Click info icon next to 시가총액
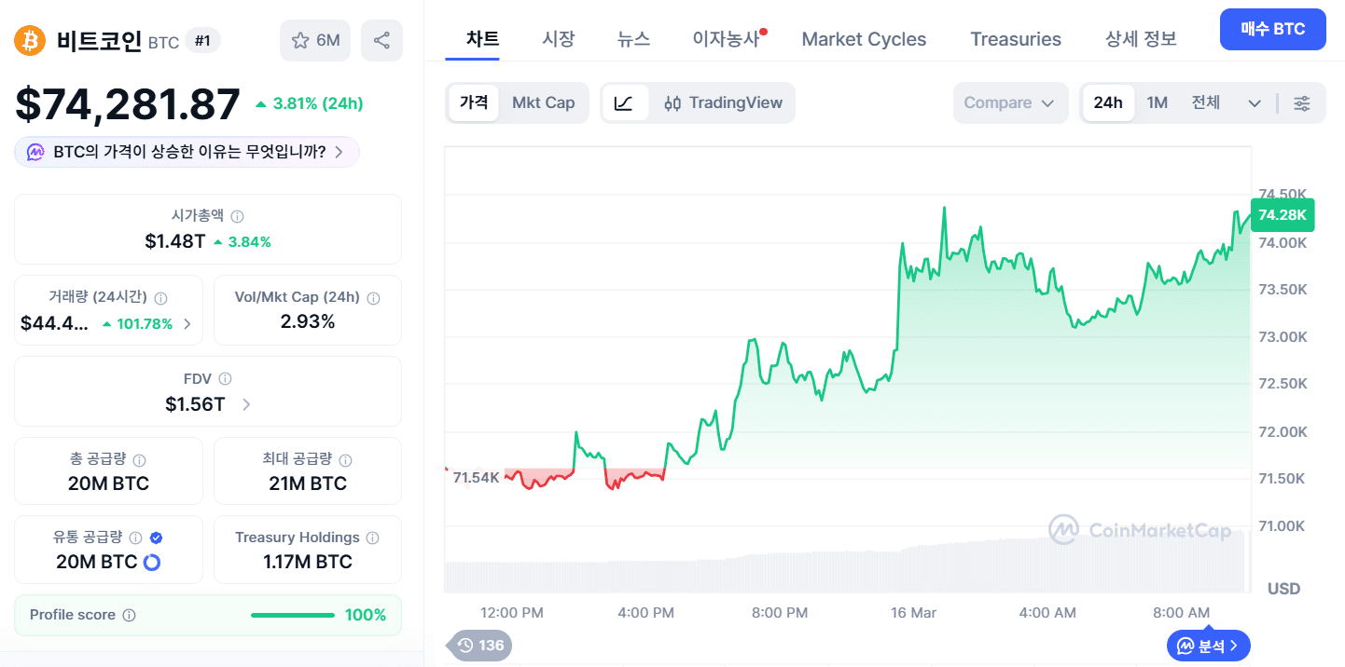 [237, 216]
